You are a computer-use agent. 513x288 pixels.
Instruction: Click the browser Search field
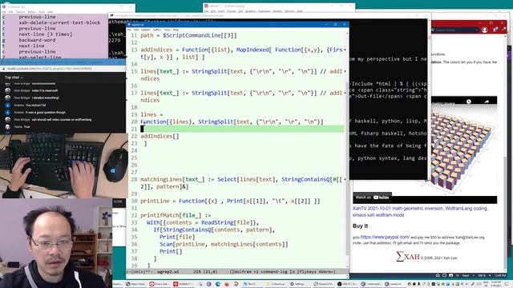click(x=456, y=30)
